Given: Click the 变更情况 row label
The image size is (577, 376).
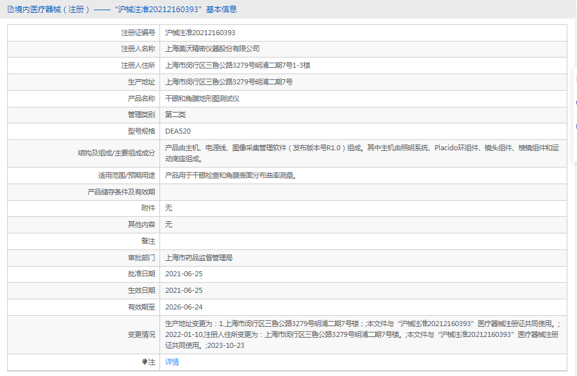Looking at the screenshot, I should pyautogui.click(x=142, y=334).
